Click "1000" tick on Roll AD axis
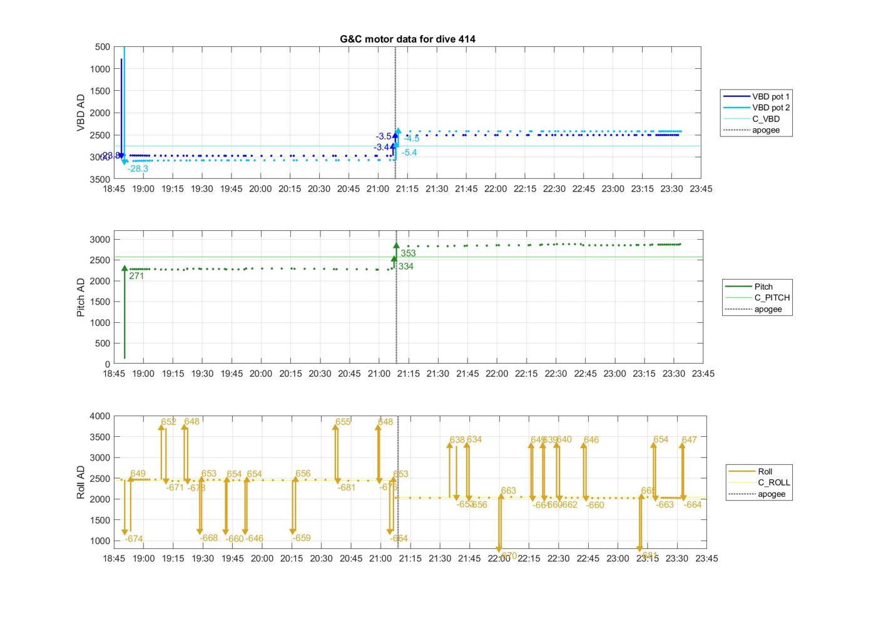The width and height of the screenshot is (876, 617). (100, 541)
